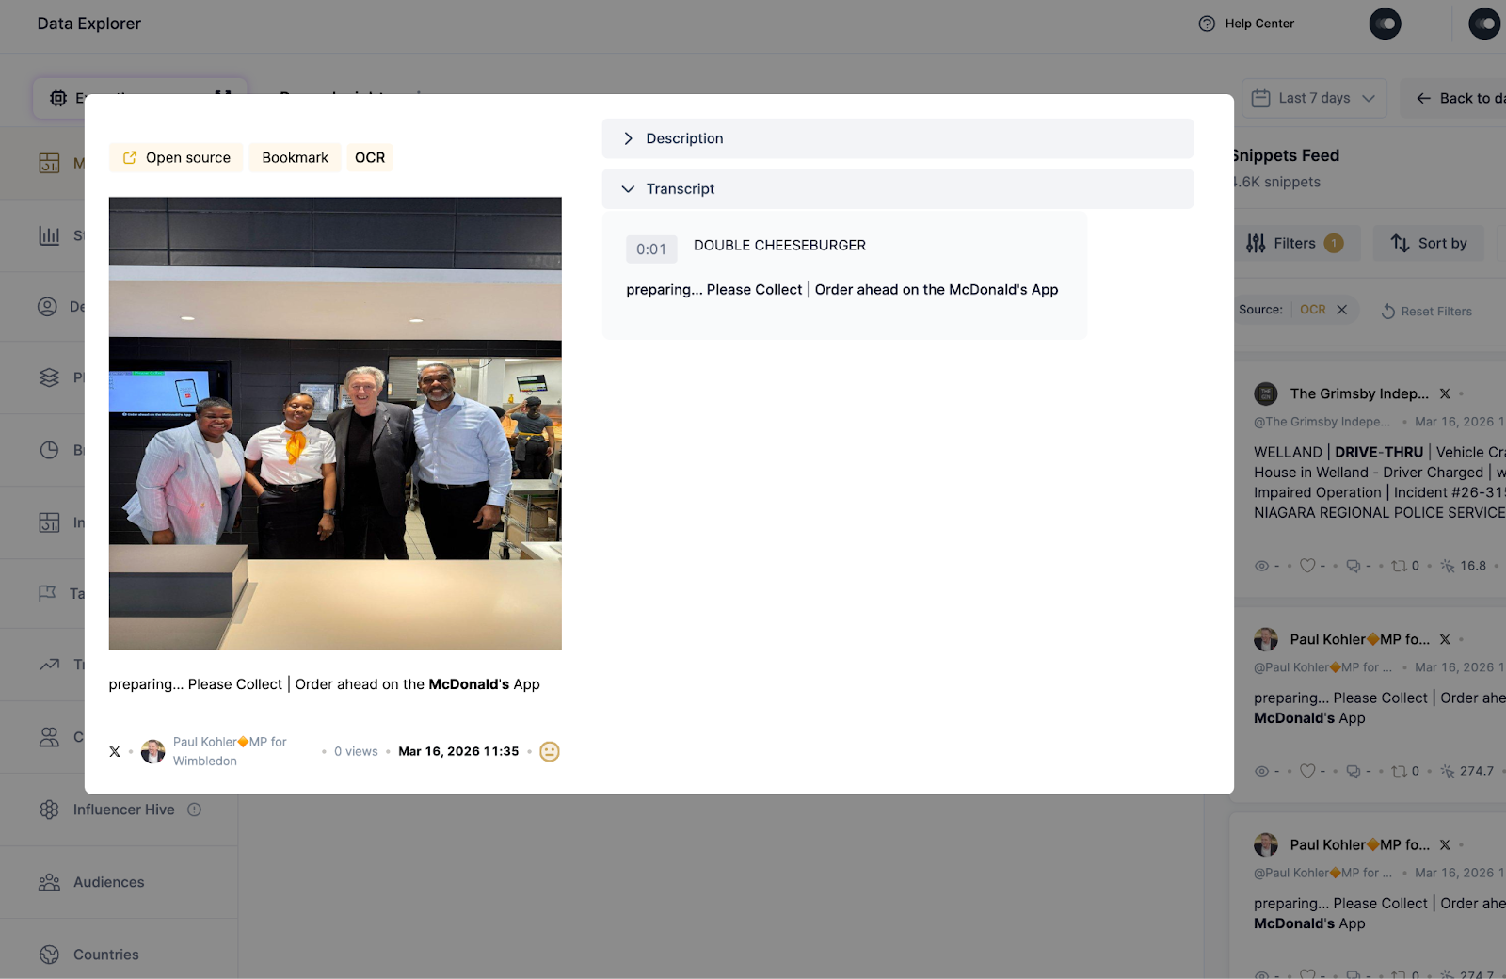Click the Countries globe icon

(x=49, y=955)
